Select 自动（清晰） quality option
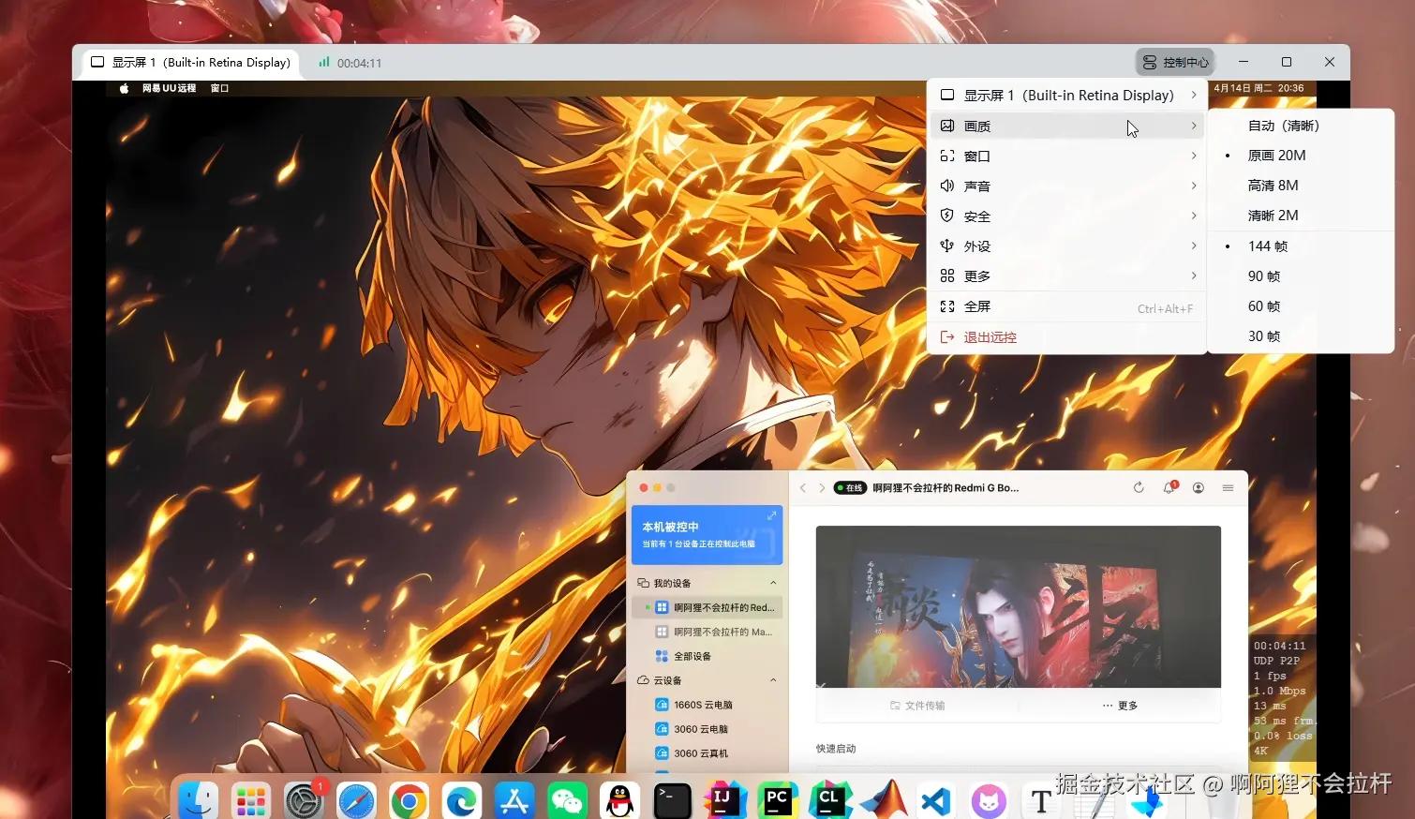This screenshot has height=819, width=1415. click(x=1301, y=126)
